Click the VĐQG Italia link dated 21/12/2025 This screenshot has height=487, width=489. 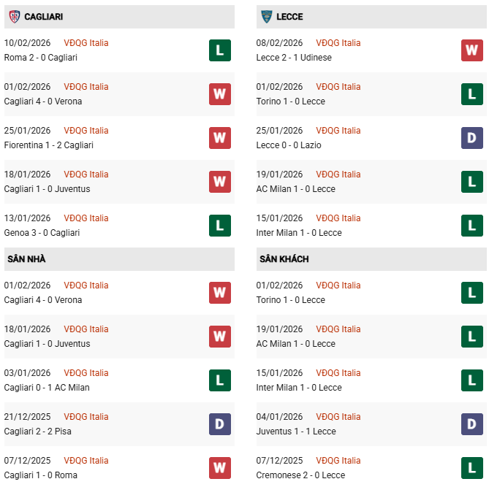click(86, 417)
